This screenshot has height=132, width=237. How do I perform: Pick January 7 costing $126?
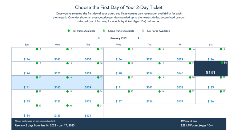[x=211, y=55]
